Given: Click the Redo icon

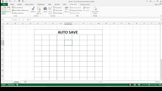Looking at the screenshot, I should click(15, 1).
